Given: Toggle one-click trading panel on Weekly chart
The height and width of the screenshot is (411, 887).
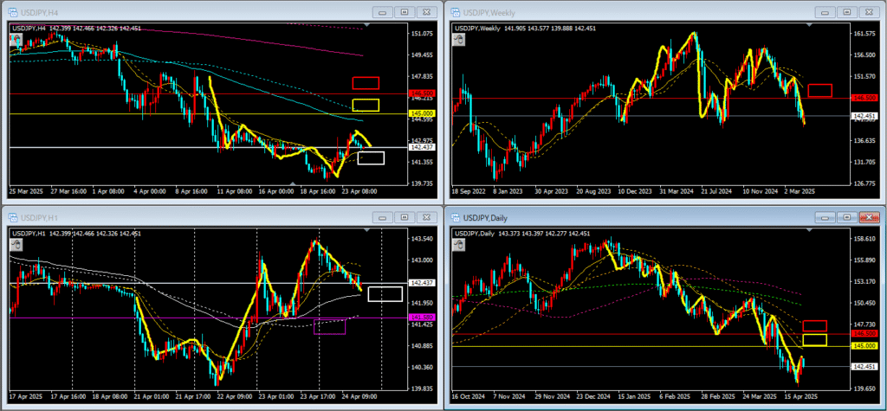Looking at the screenshot, I should pyautogui.click(x=458, y=39).
